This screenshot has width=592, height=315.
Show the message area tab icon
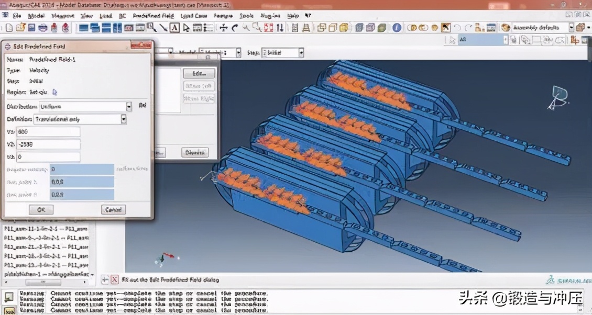[x=9, y=297]
